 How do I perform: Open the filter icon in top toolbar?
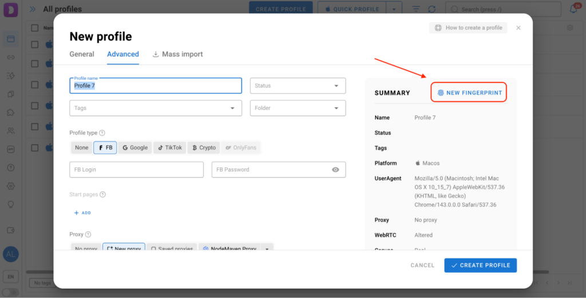pos(416,9)
